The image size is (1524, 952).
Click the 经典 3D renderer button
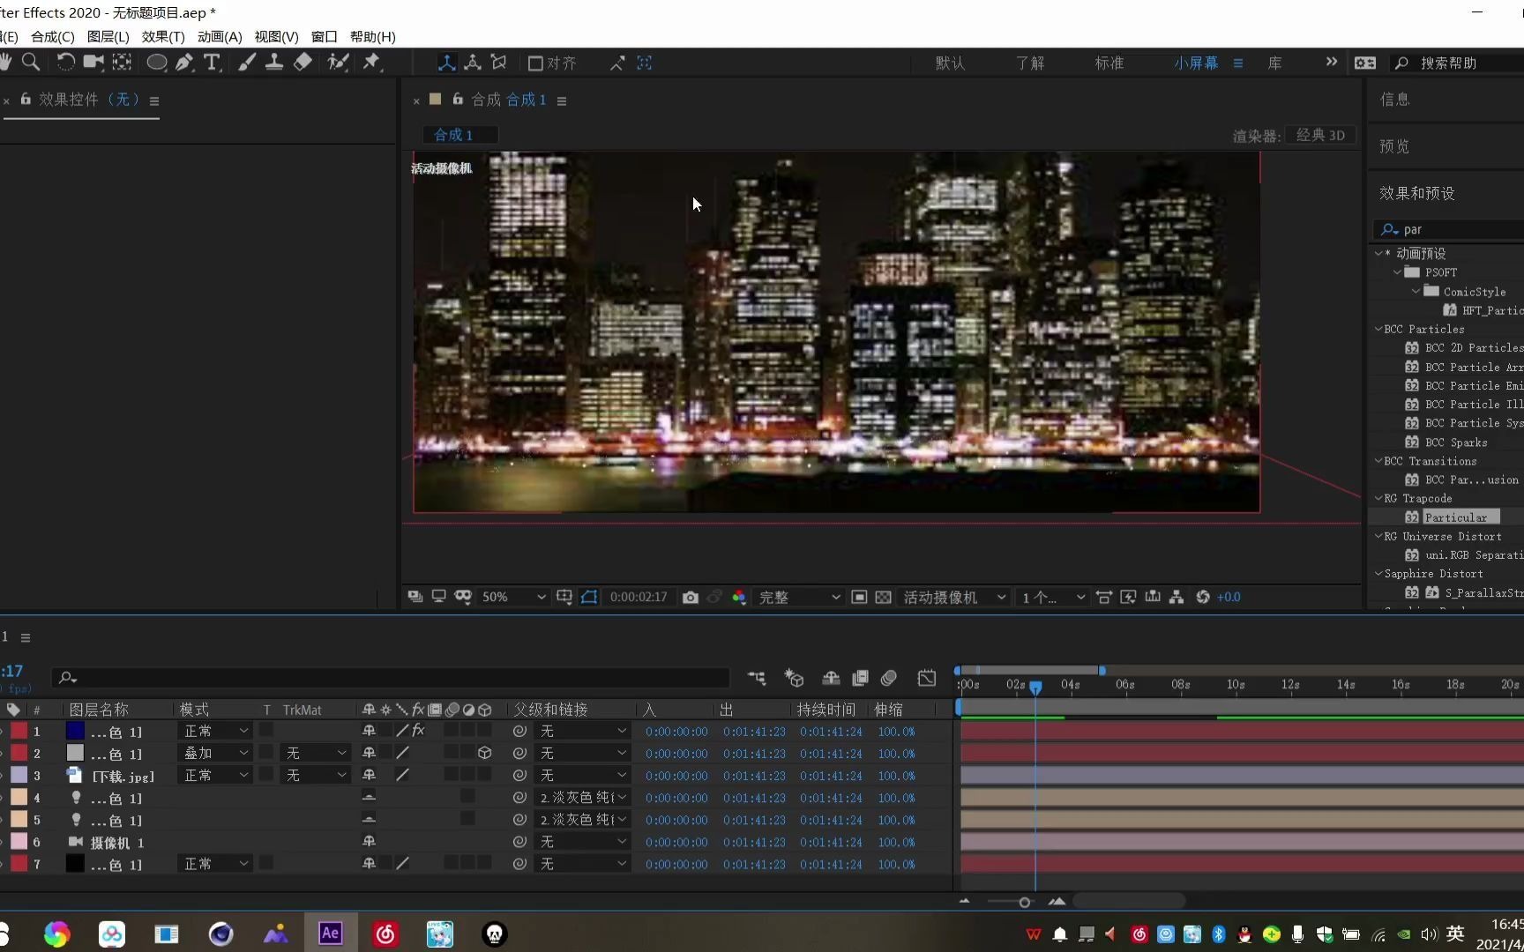(x=1320, y=136)
